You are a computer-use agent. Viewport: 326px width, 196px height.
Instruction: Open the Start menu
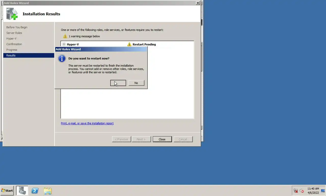[x=7, y=191]
